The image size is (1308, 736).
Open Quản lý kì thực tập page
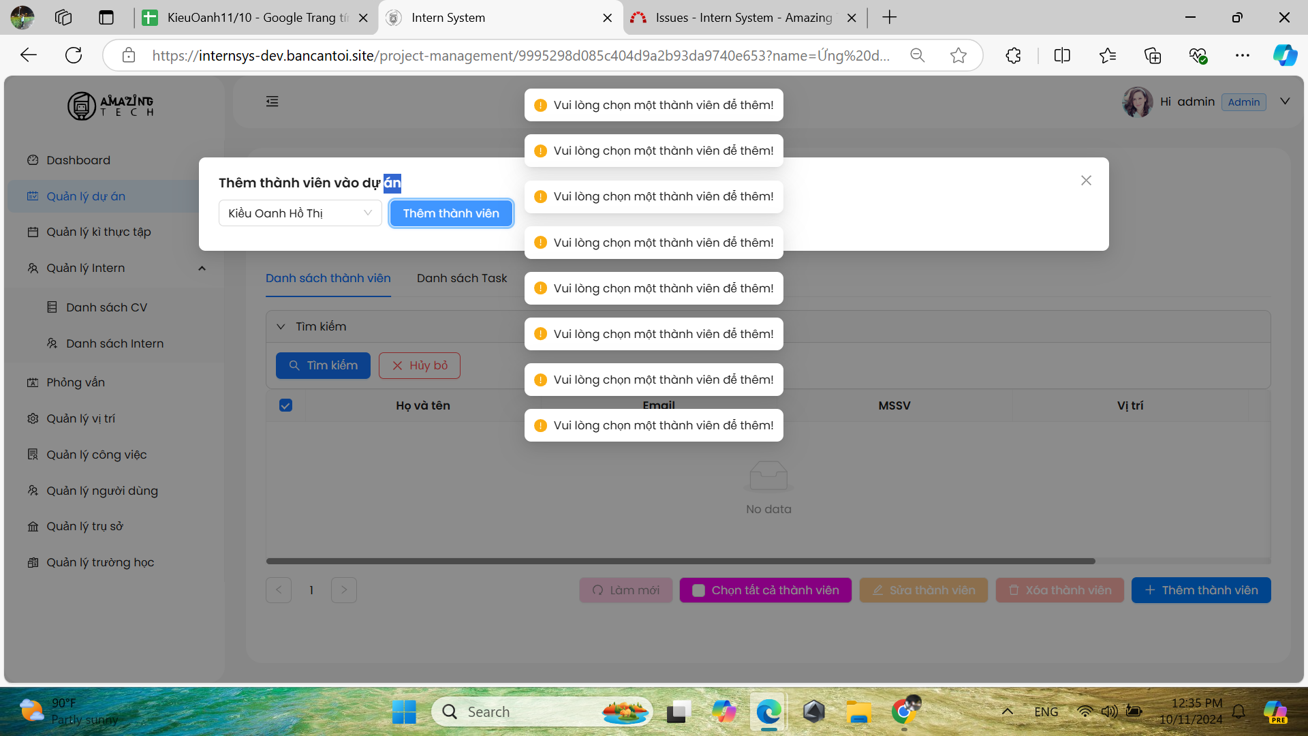(98, 232)
